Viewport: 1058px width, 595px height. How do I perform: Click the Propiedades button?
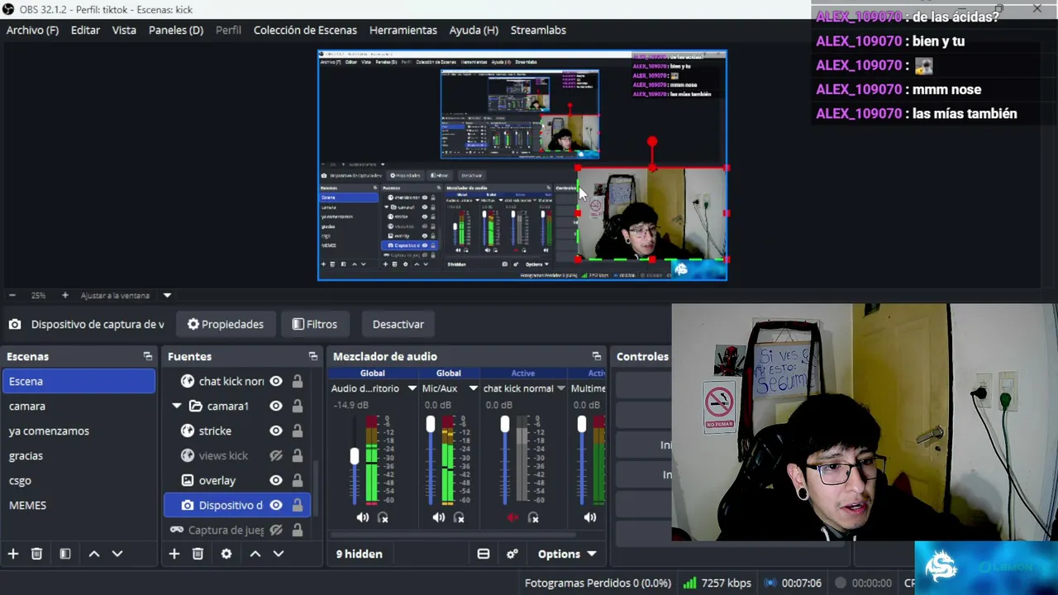click(x=226, y=324)
